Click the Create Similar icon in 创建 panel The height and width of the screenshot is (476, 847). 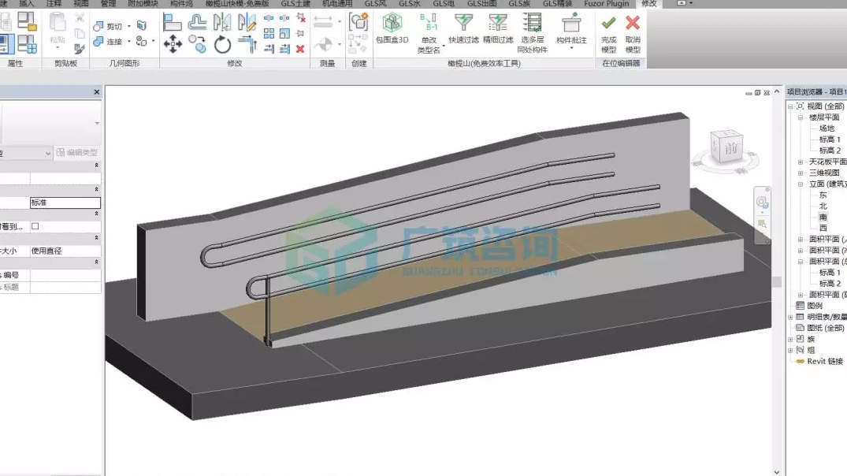point(358,22)
